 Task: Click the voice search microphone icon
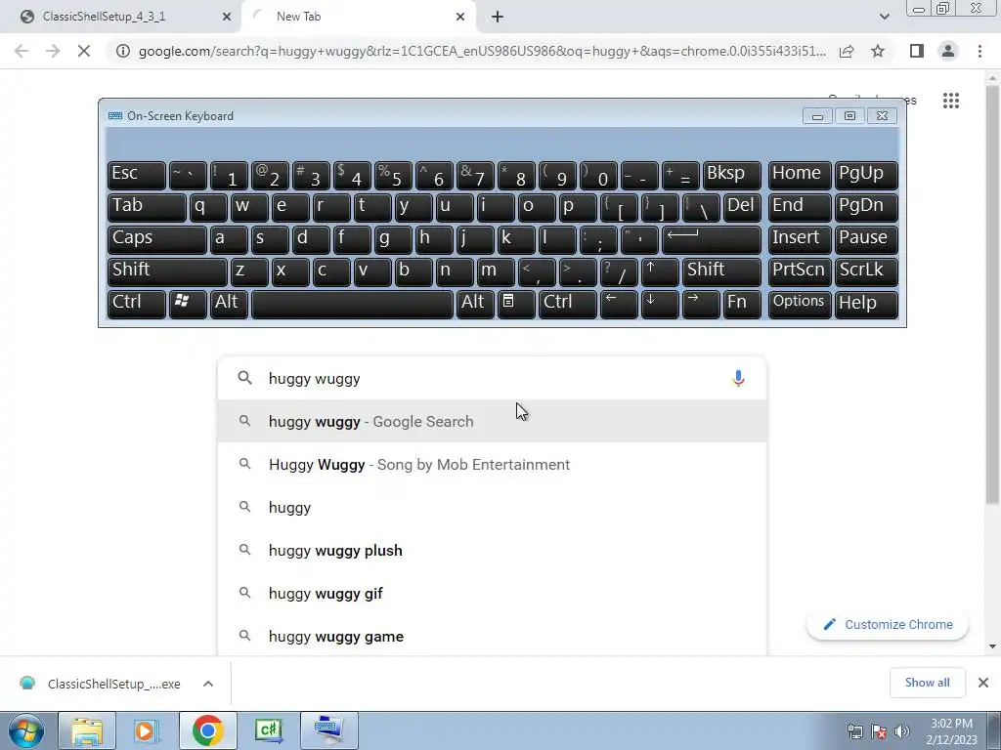click(x=738, y=378)
